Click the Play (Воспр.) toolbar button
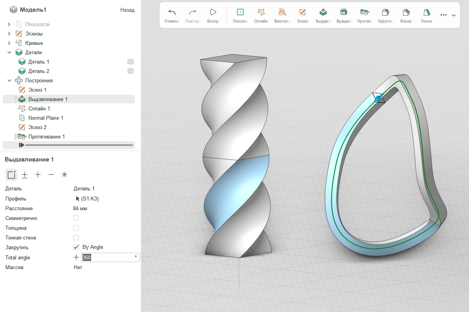The image size is (469, 312). [213, 15]
